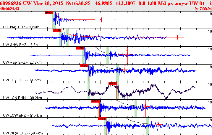Click the start time '19:16:21.13'
The height and width of the screenshot is (135, 212).
[x=9, y=9]
